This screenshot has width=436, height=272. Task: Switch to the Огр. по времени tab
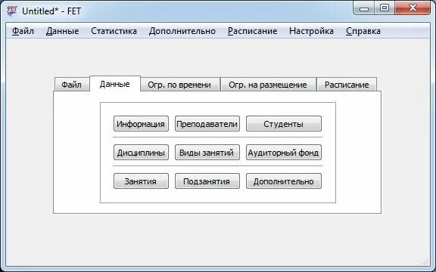(x=179, y=85)
